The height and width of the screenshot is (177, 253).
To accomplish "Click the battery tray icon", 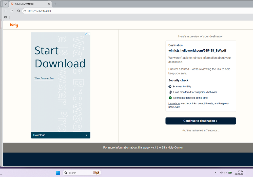I will tap(230, 173).
